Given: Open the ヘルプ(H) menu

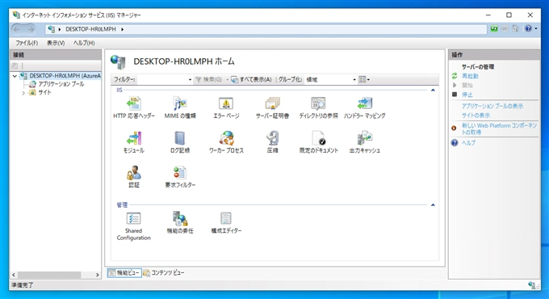Looking at the screenshot, I should 84,43.
